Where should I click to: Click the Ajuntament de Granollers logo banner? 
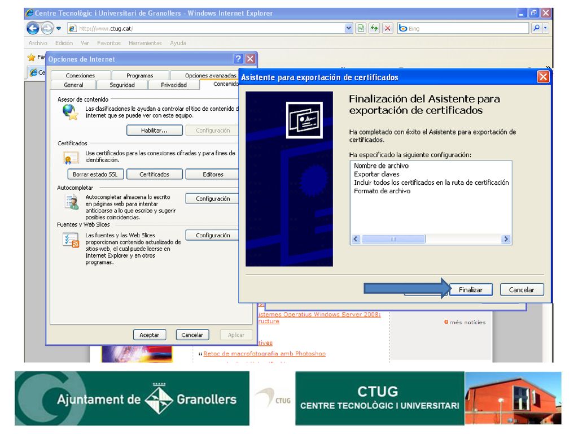[x=132, y=398]
